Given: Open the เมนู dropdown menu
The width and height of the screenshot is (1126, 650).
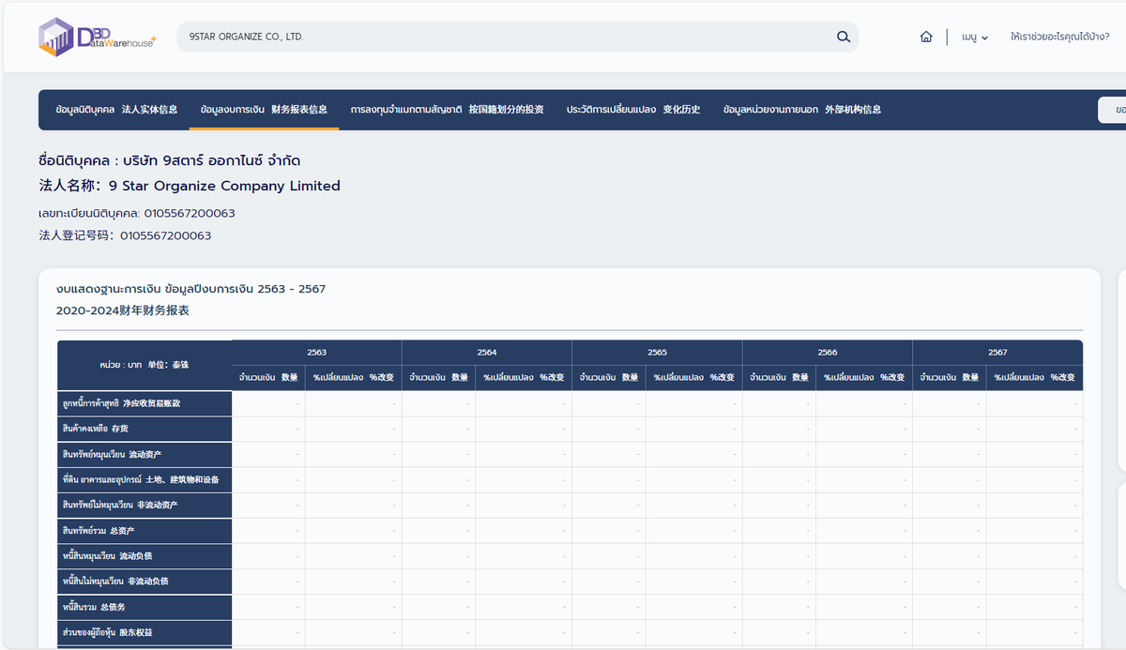Looking at the screenshot, I should point(975,38).
